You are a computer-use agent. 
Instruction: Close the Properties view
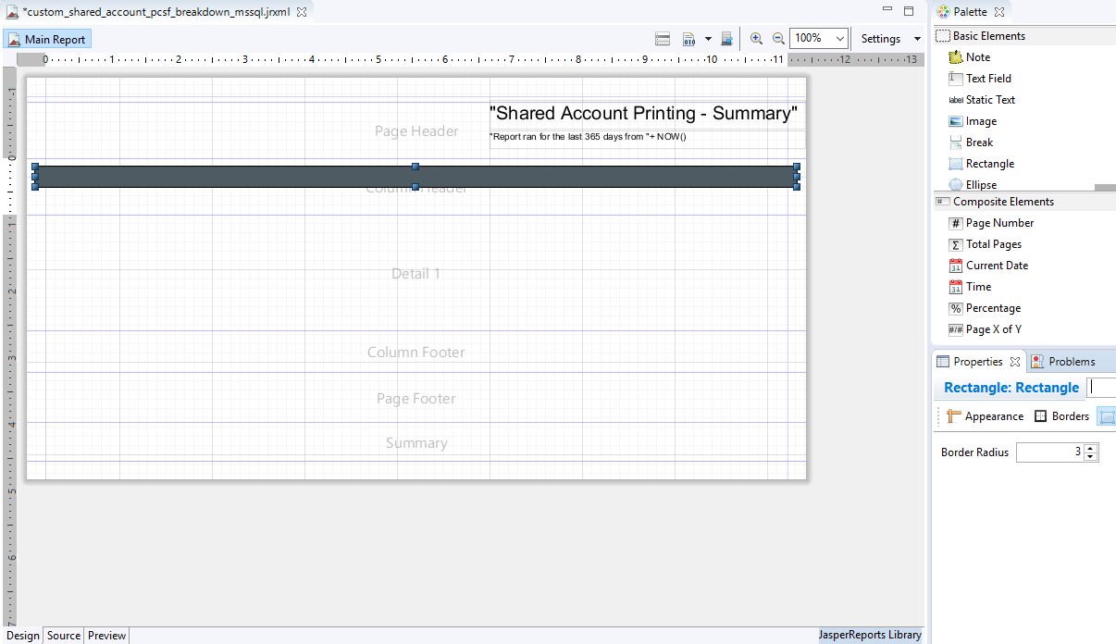tap(1015, 362)
